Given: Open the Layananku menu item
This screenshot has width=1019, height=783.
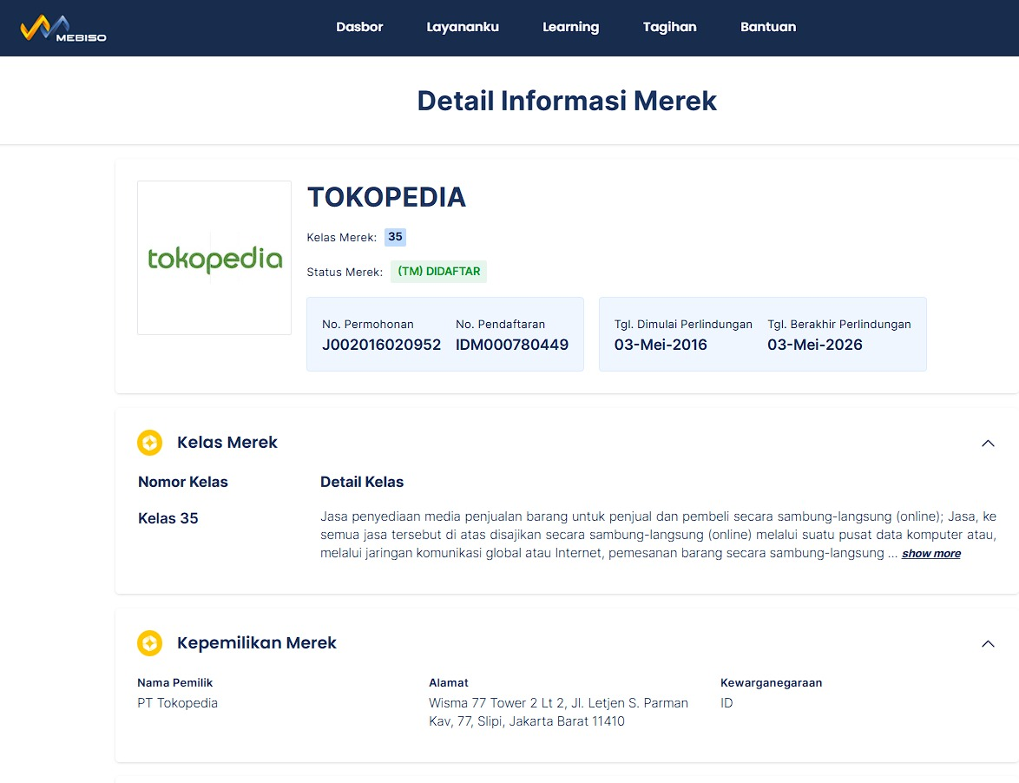Looking at the screenshot, I should coord(463,27).
